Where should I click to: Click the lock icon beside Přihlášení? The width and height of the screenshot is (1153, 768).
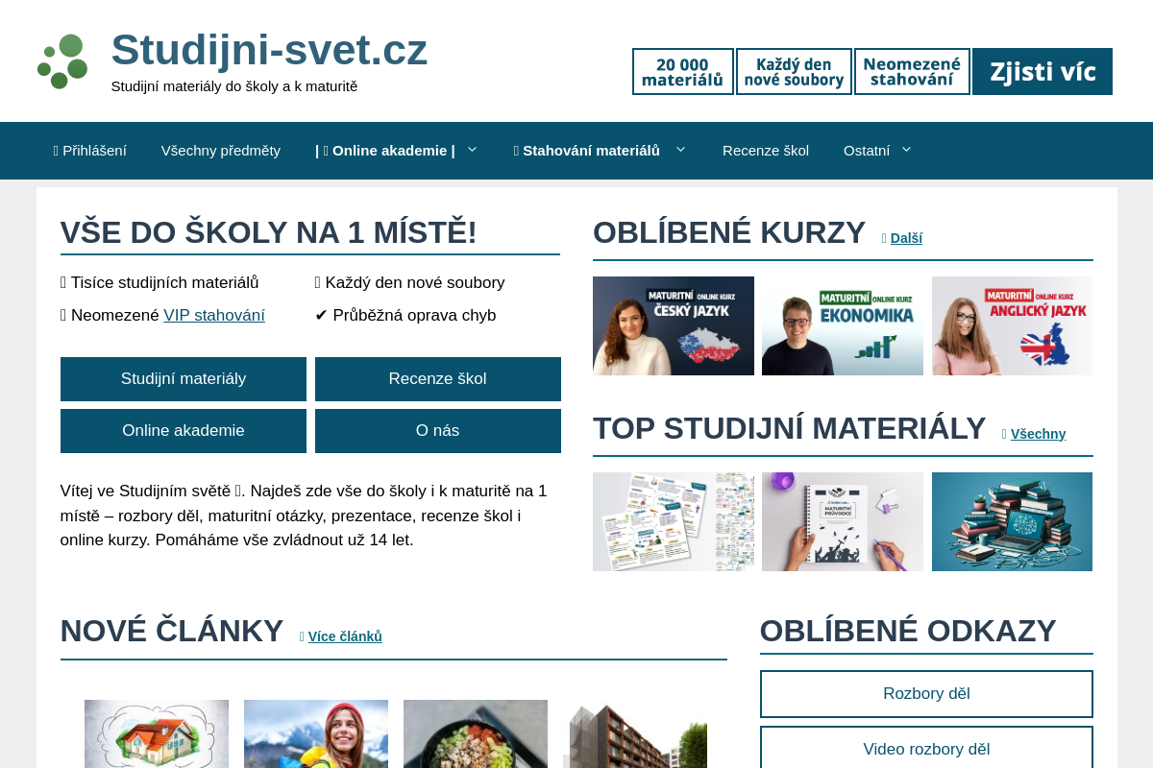click(x=57, y=150)
